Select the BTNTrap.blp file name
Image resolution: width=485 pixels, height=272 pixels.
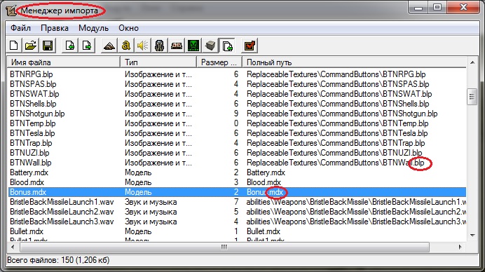(x=31, y=143)
